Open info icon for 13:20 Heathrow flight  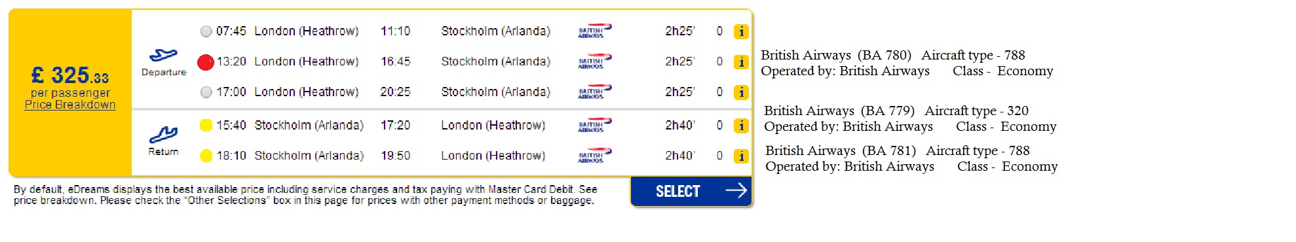coord(741,62)
